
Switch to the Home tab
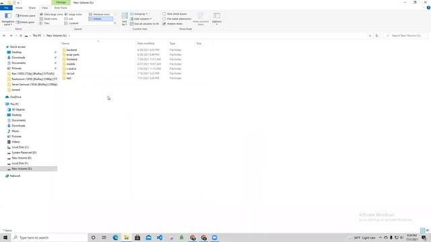[19, 7]
